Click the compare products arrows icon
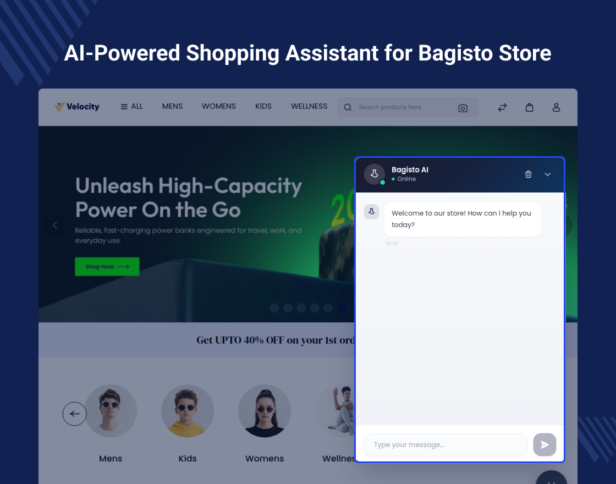This screenshot has width=616, height=484. 502,108
